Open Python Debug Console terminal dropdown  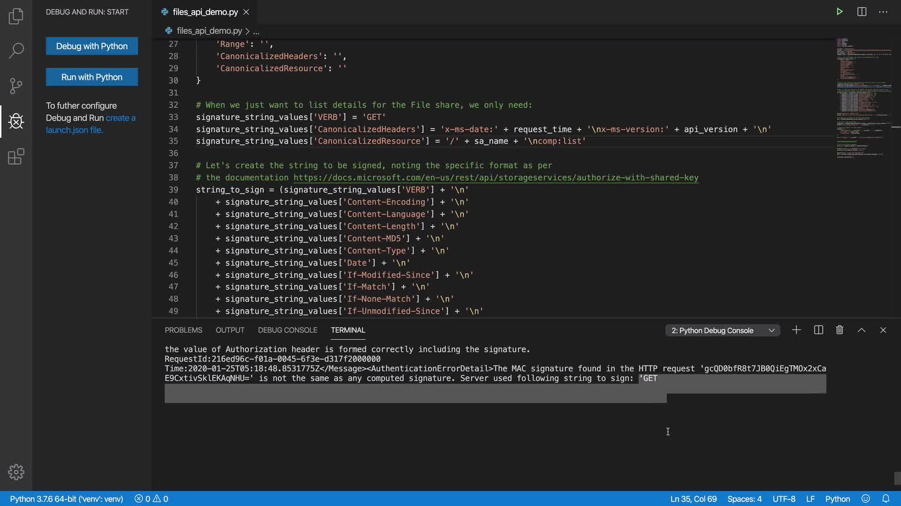722,331
